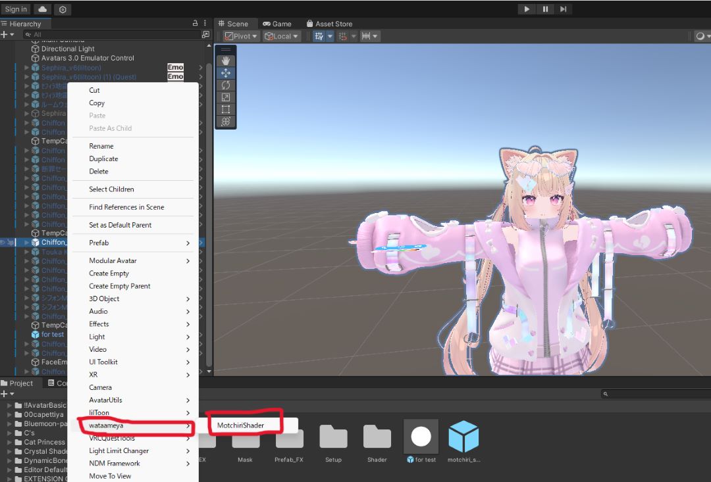Open the UI Toolkit submenu
This screenshot has height=482, width=711.
(133, 362)
